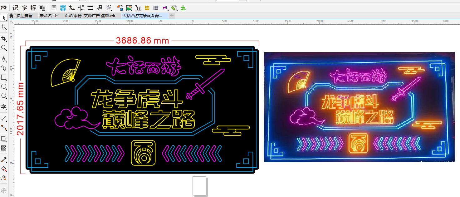This screenshot has width=460, height=197.
Task: Click the 识 plugin toolbar button
Action: point(15,8)
